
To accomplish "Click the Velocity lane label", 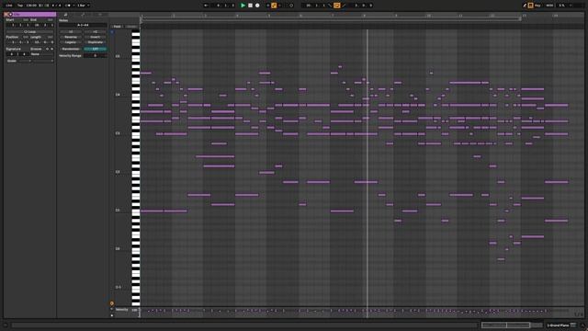I will tap(122, 310).
